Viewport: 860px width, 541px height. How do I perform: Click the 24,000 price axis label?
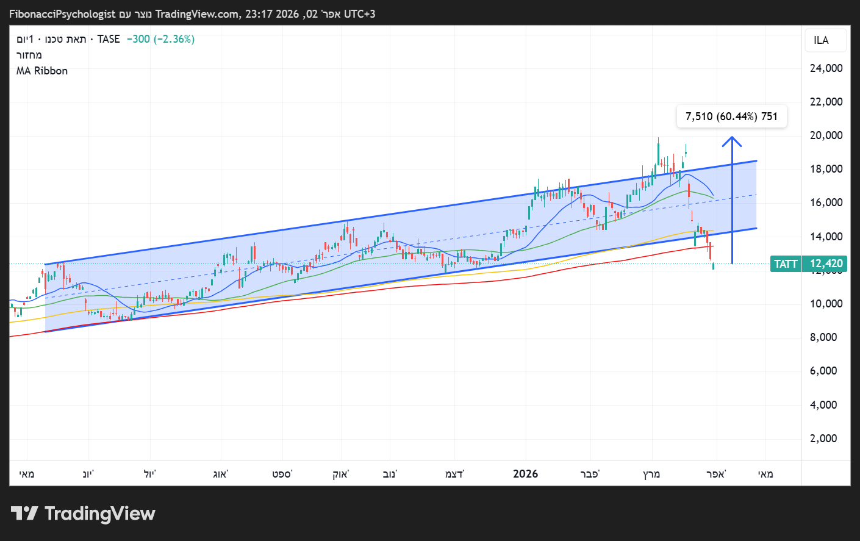pyautogui.click(x=826, y=68)
